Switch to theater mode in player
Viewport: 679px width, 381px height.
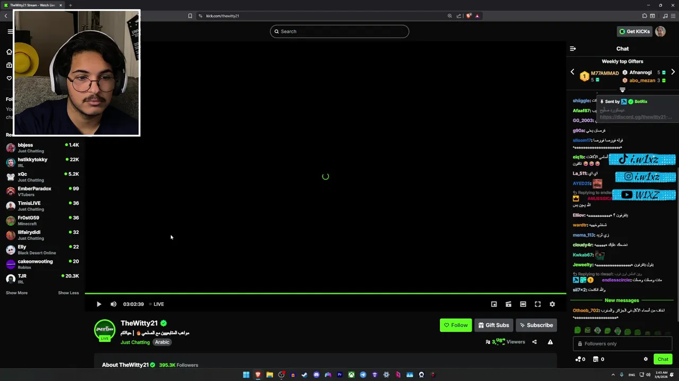coord(523,304)
